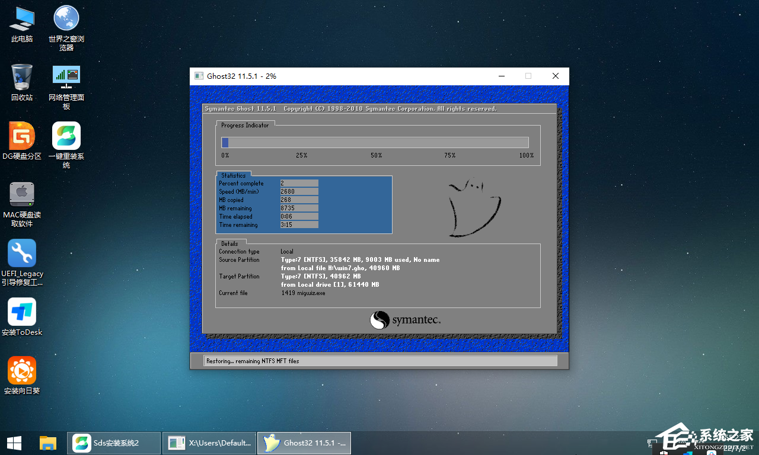Click the Symantec logo
759x455 pixels.
pyautogui.click(x=405, y=321)
